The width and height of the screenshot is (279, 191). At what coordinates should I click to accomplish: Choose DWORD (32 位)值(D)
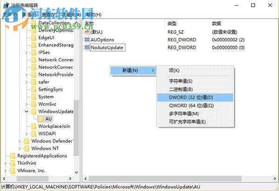point(195,98)
